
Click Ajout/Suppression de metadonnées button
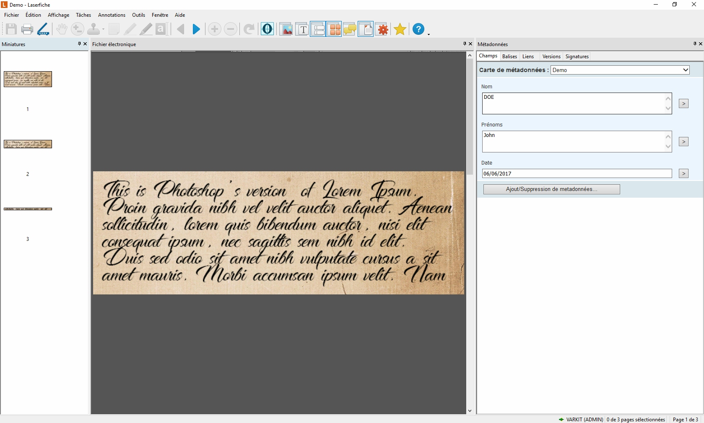(x=551, y=189)
